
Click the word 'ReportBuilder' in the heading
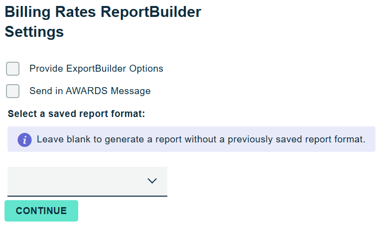(151, 12)
